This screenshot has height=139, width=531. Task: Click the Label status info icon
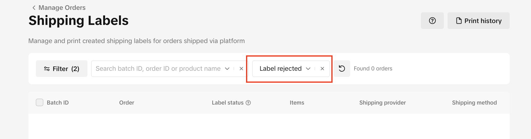point(248,103)
